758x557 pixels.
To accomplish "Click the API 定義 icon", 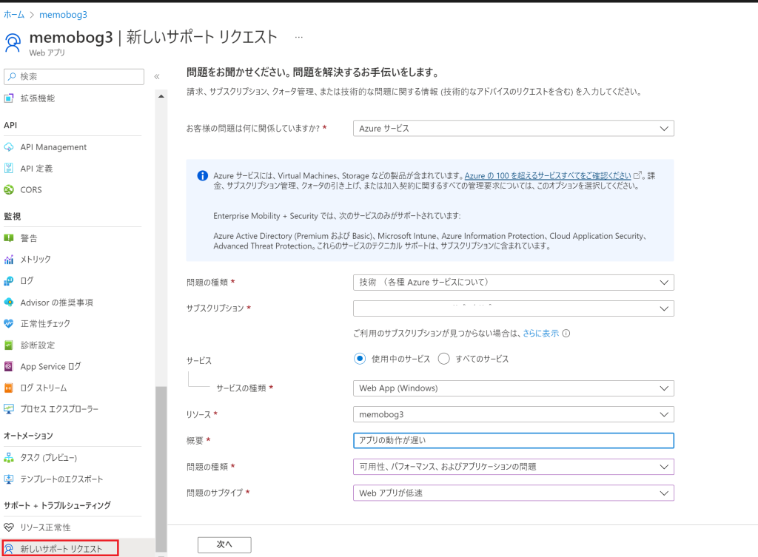I will 9,168.
